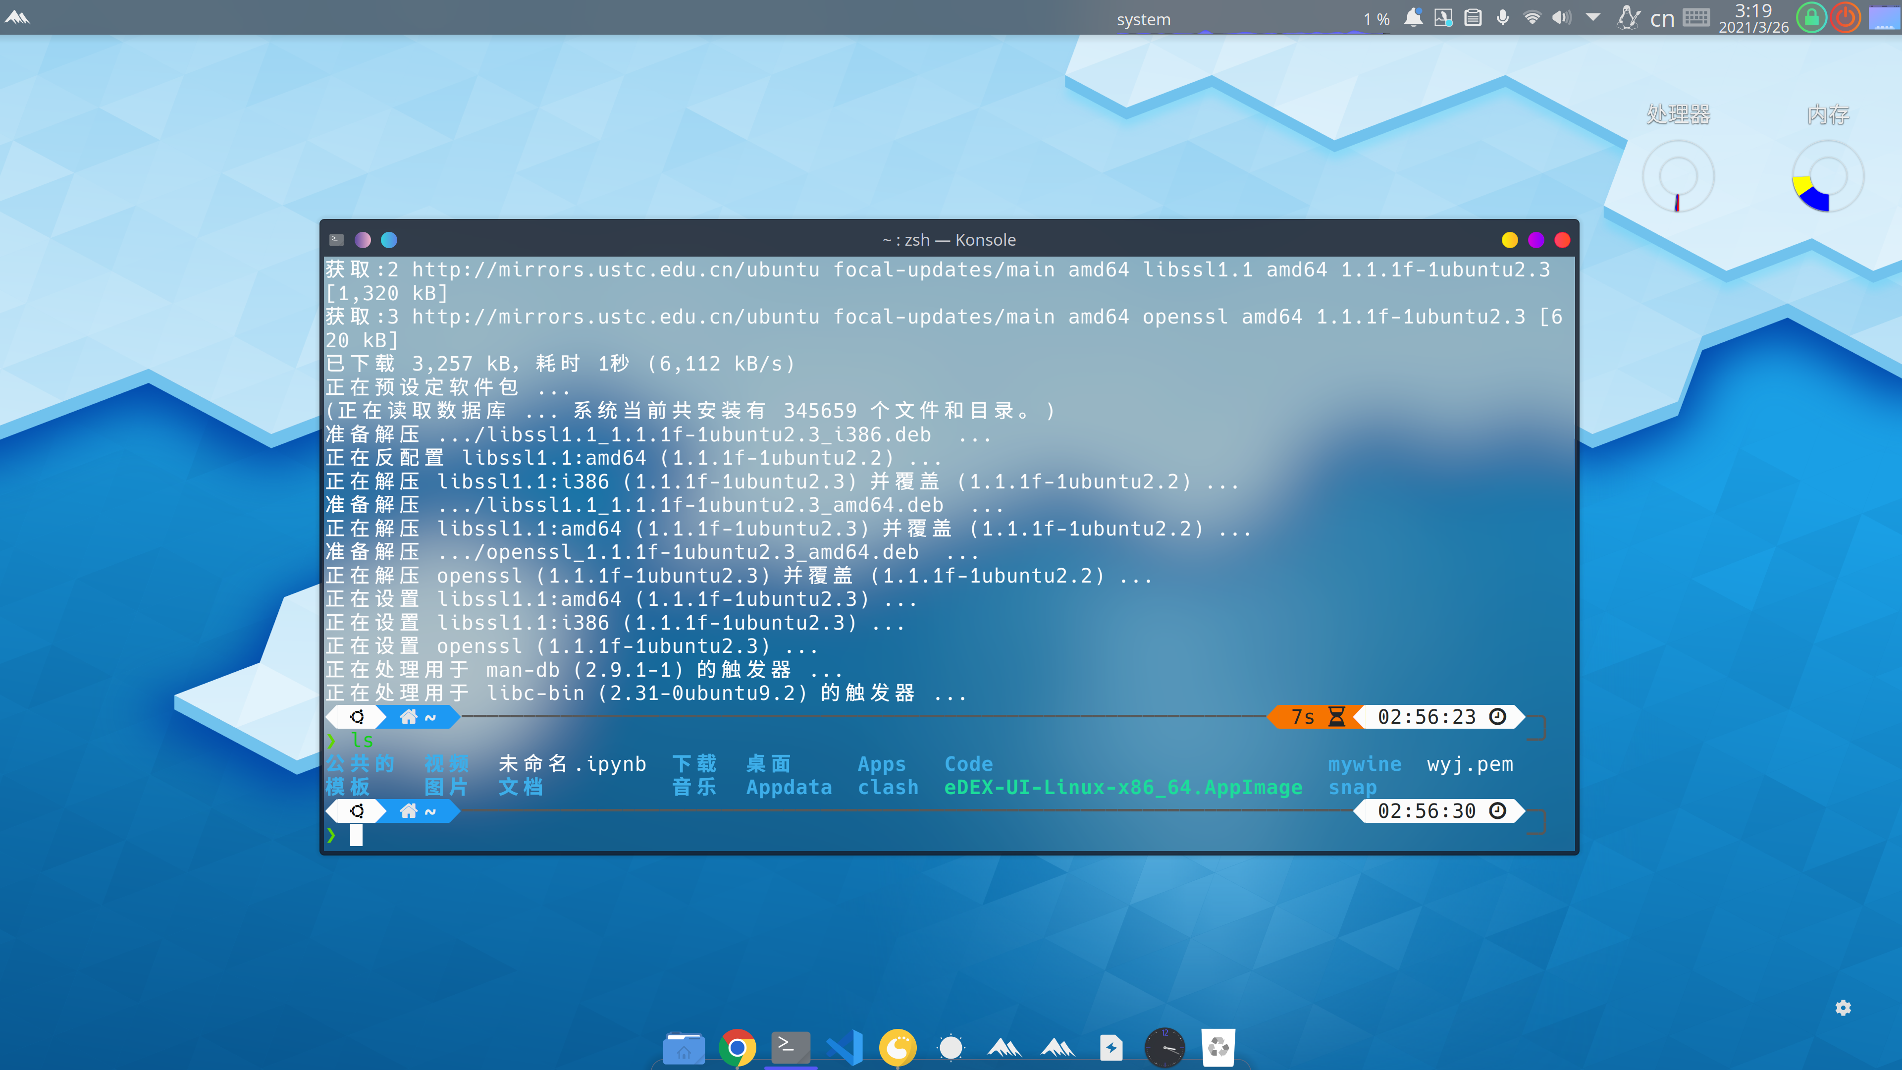Open the clipboard tray icon
The image size is (1902, 1070).
click(x=1472, y=17)
